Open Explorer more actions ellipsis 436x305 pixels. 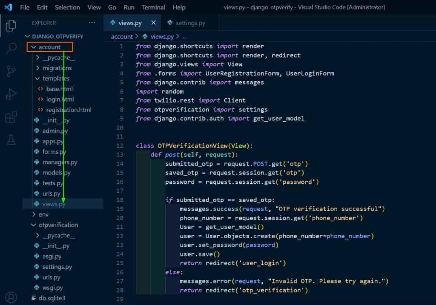coord(92,23)
